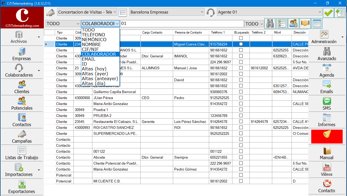The image size is (347, 196).
Task: Open the Agente 01 dropdown
Action: (270, 12)
